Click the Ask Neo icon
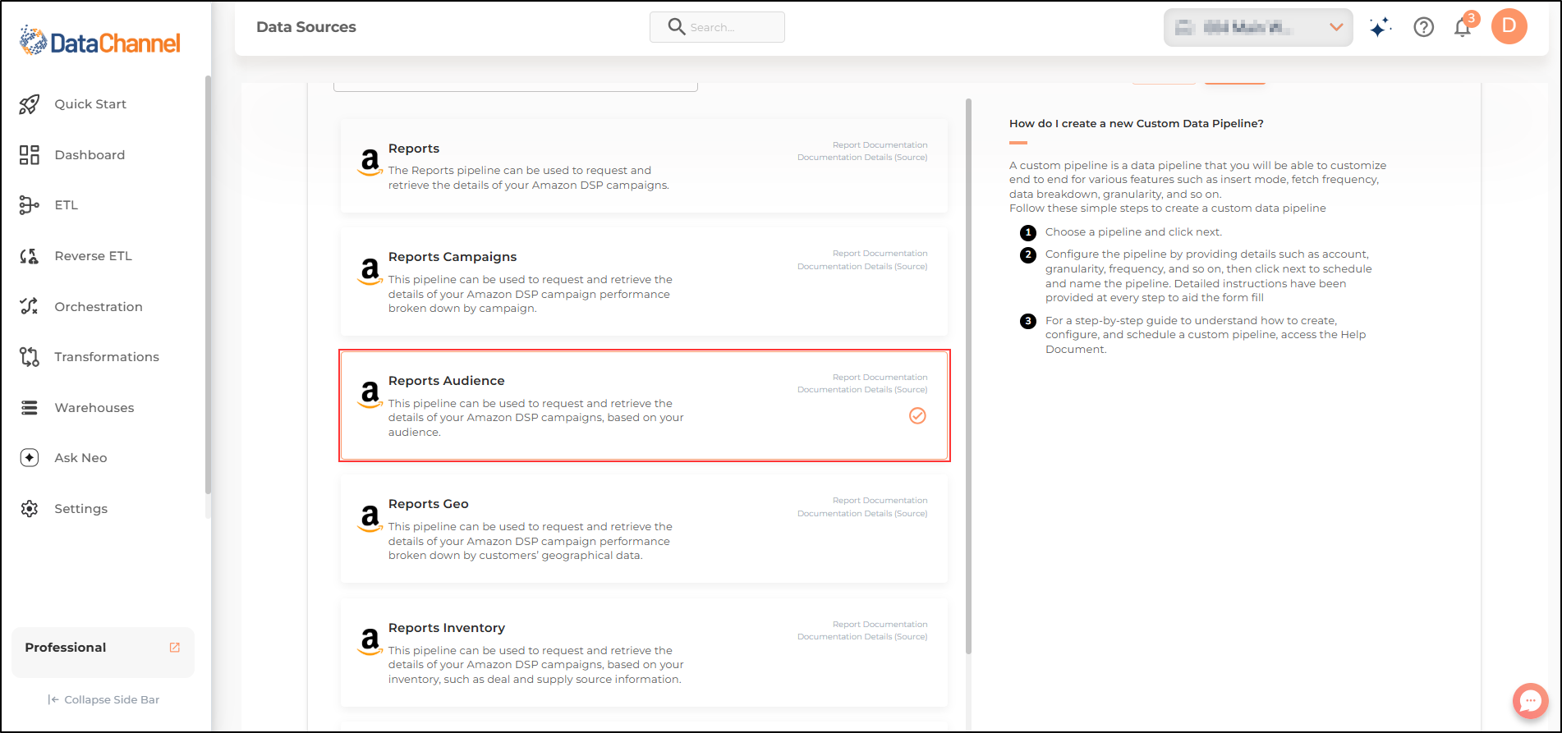 (x=30, y=458)
